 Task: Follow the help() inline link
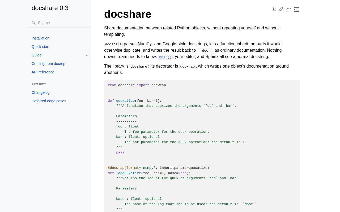[165, 57]
